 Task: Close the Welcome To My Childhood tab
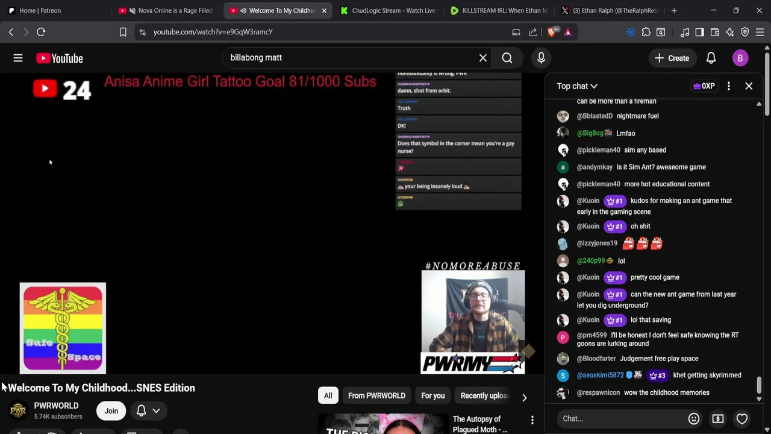click(x=324, y=10)
